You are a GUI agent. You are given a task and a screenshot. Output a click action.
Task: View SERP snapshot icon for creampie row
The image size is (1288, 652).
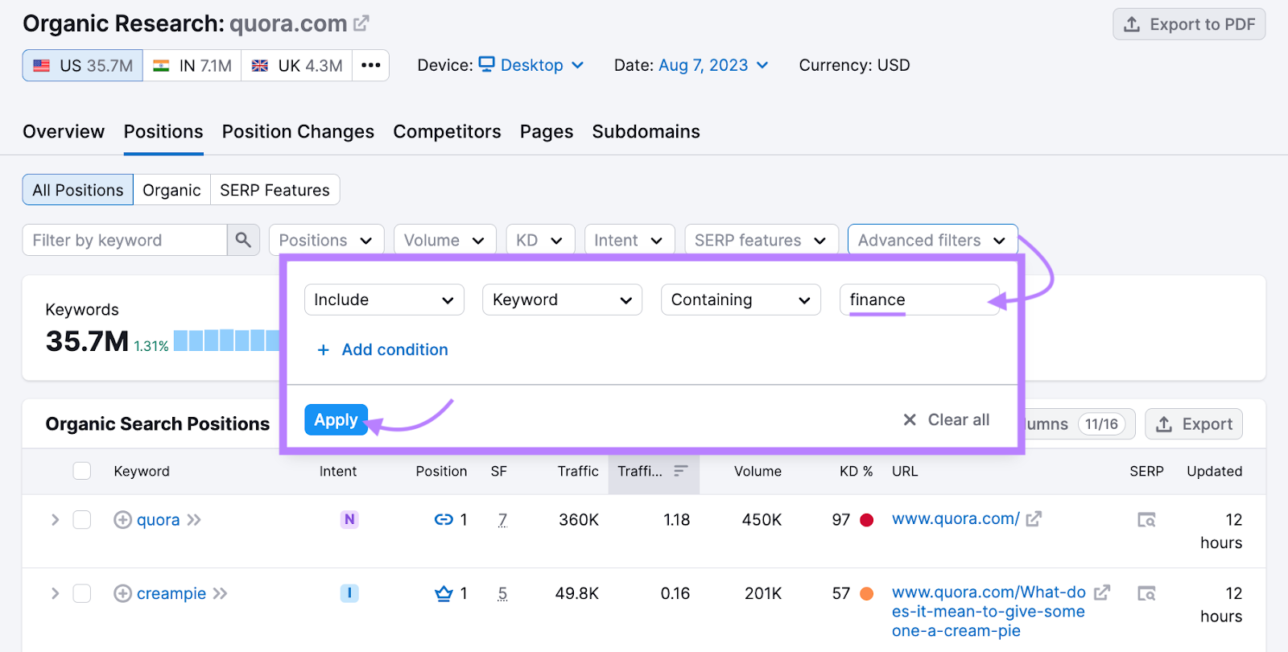coord(1146,593)
